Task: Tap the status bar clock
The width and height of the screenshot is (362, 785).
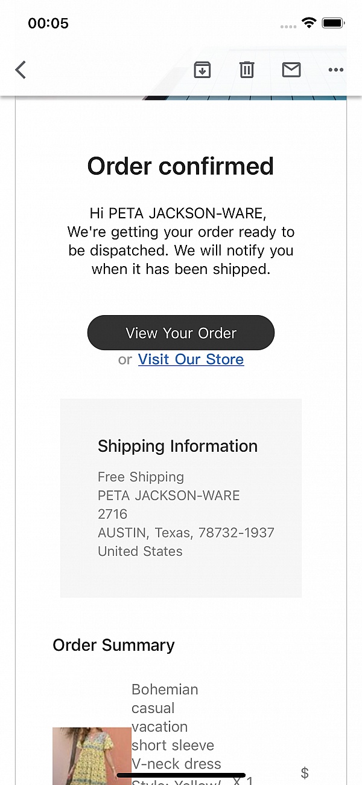Action: 48,24
